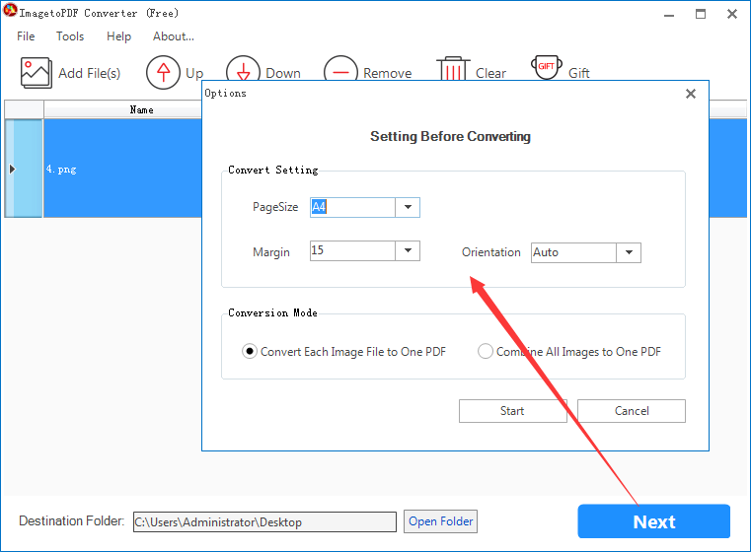Click the Down toolbar label
This screenshot has width=751, height=552.
[x=283, y=73]
